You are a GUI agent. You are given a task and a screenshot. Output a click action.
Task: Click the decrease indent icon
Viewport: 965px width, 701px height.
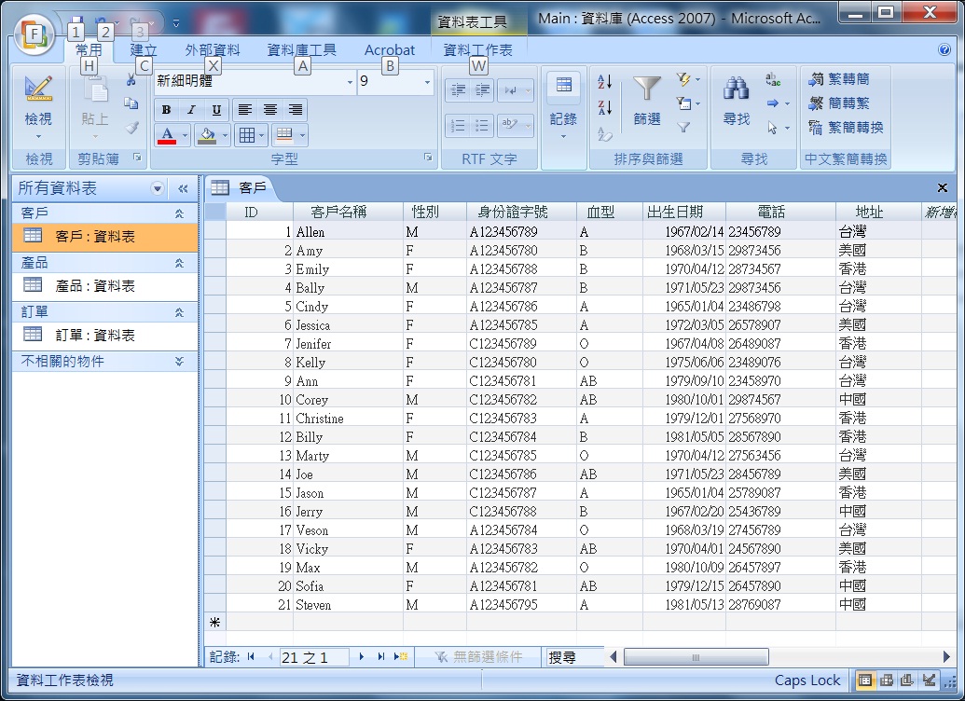click(x=458, y=90)
